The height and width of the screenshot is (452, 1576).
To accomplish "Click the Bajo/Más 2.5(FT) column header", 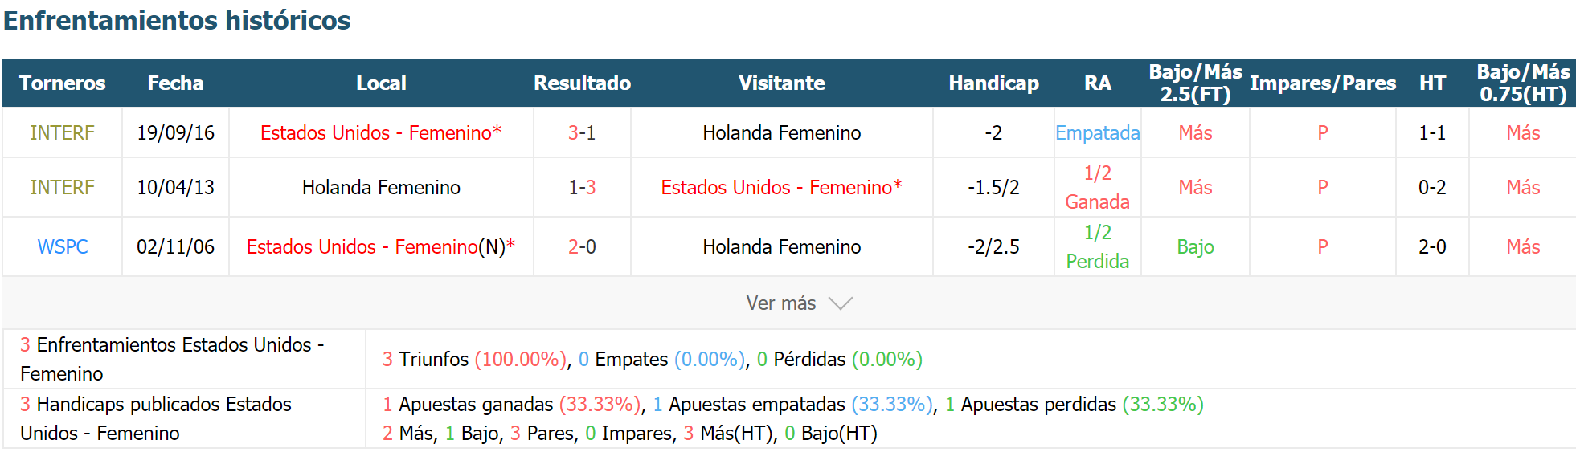I will pyautogui.click(x=1195, y=83).
